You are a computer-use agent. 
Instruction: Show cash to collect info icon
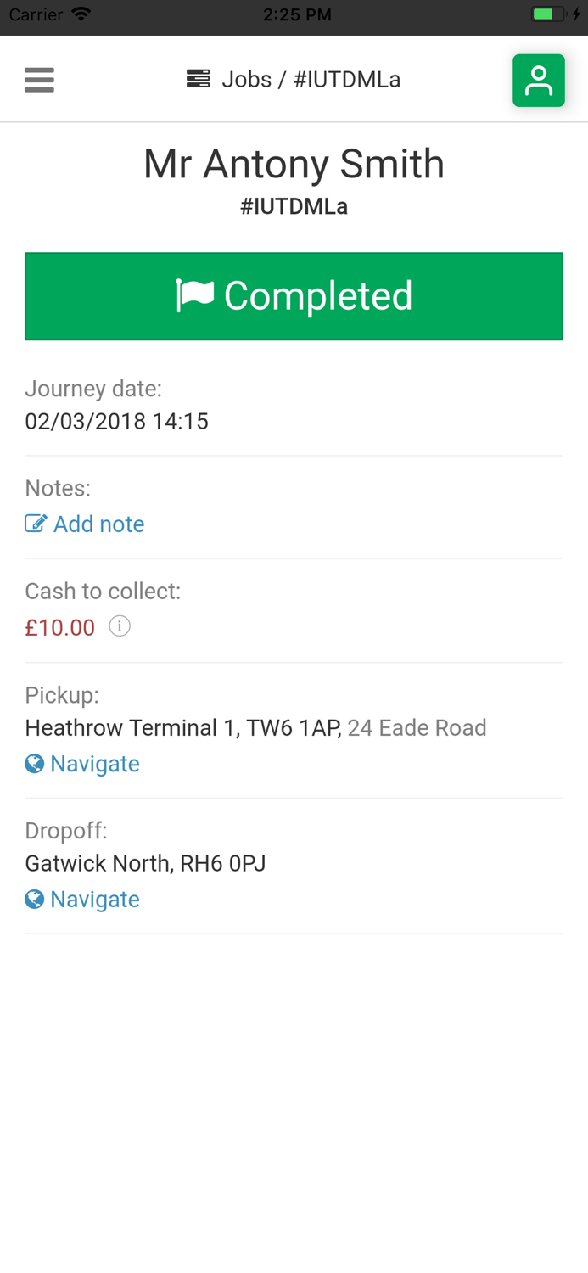pyautogui.click(x=120, y=626)
